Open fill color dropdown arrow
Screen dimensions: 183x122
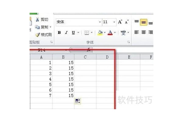pyautogui.click(x=105, y=32)
